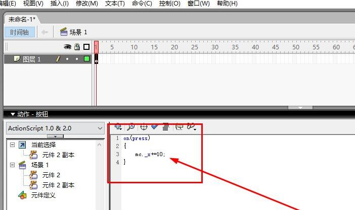This screenshot has height=210, width=355.
Task: Open the debug options dropdown icon
Action: [192, 127]
